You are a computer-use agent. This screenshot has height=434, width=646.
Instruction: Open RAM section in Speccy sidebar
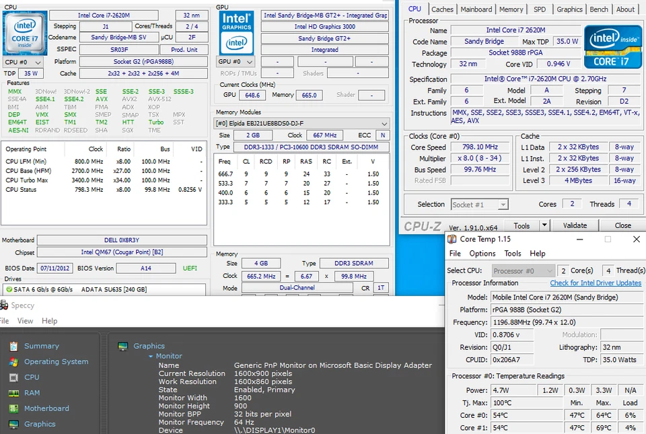[x=32, y=392]
